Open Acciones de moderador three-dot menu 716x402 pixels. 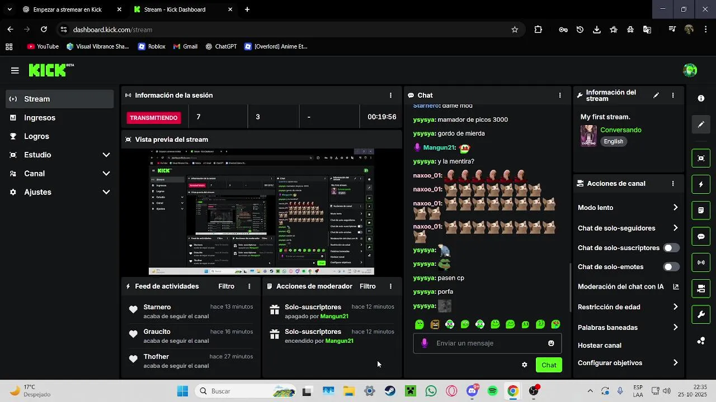(390, 286)
